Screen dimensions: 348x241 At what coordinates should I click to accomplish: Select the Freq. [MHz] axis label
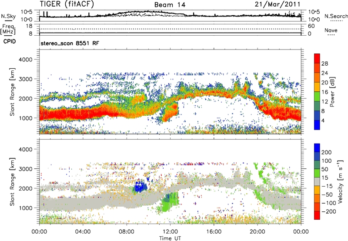click(8, 30)
